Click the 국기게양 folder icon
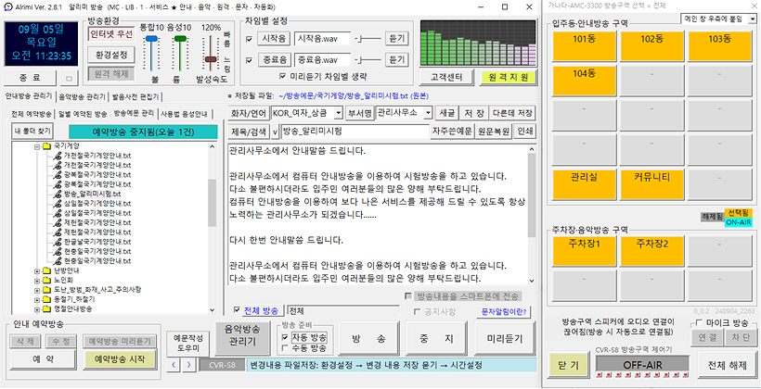The height and width of the screenshot is (389, 761). (46, 145)
